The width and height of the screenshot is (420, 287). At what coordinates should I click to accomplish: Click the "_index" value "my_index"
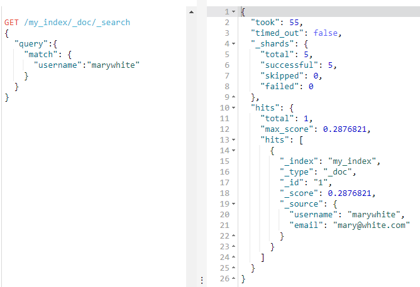352,161
